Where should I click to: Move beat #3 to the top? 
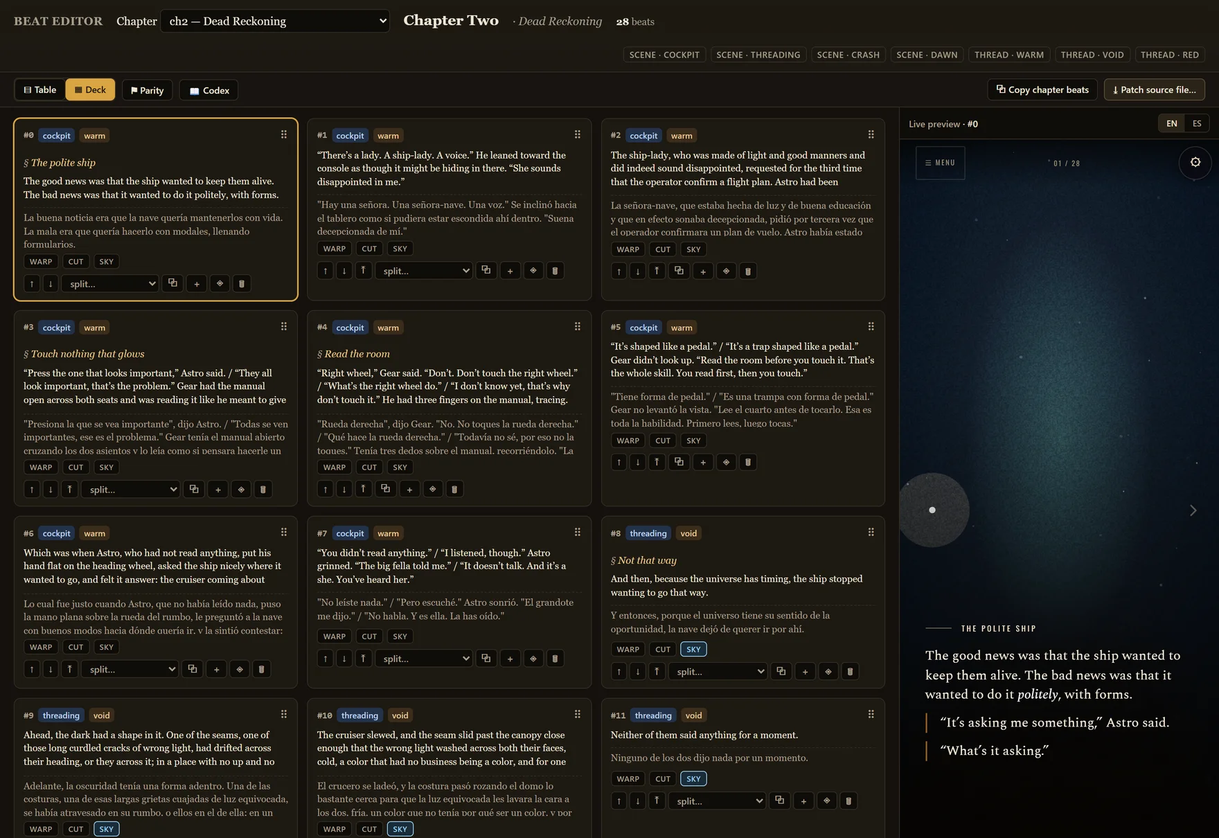coord(69,489)
